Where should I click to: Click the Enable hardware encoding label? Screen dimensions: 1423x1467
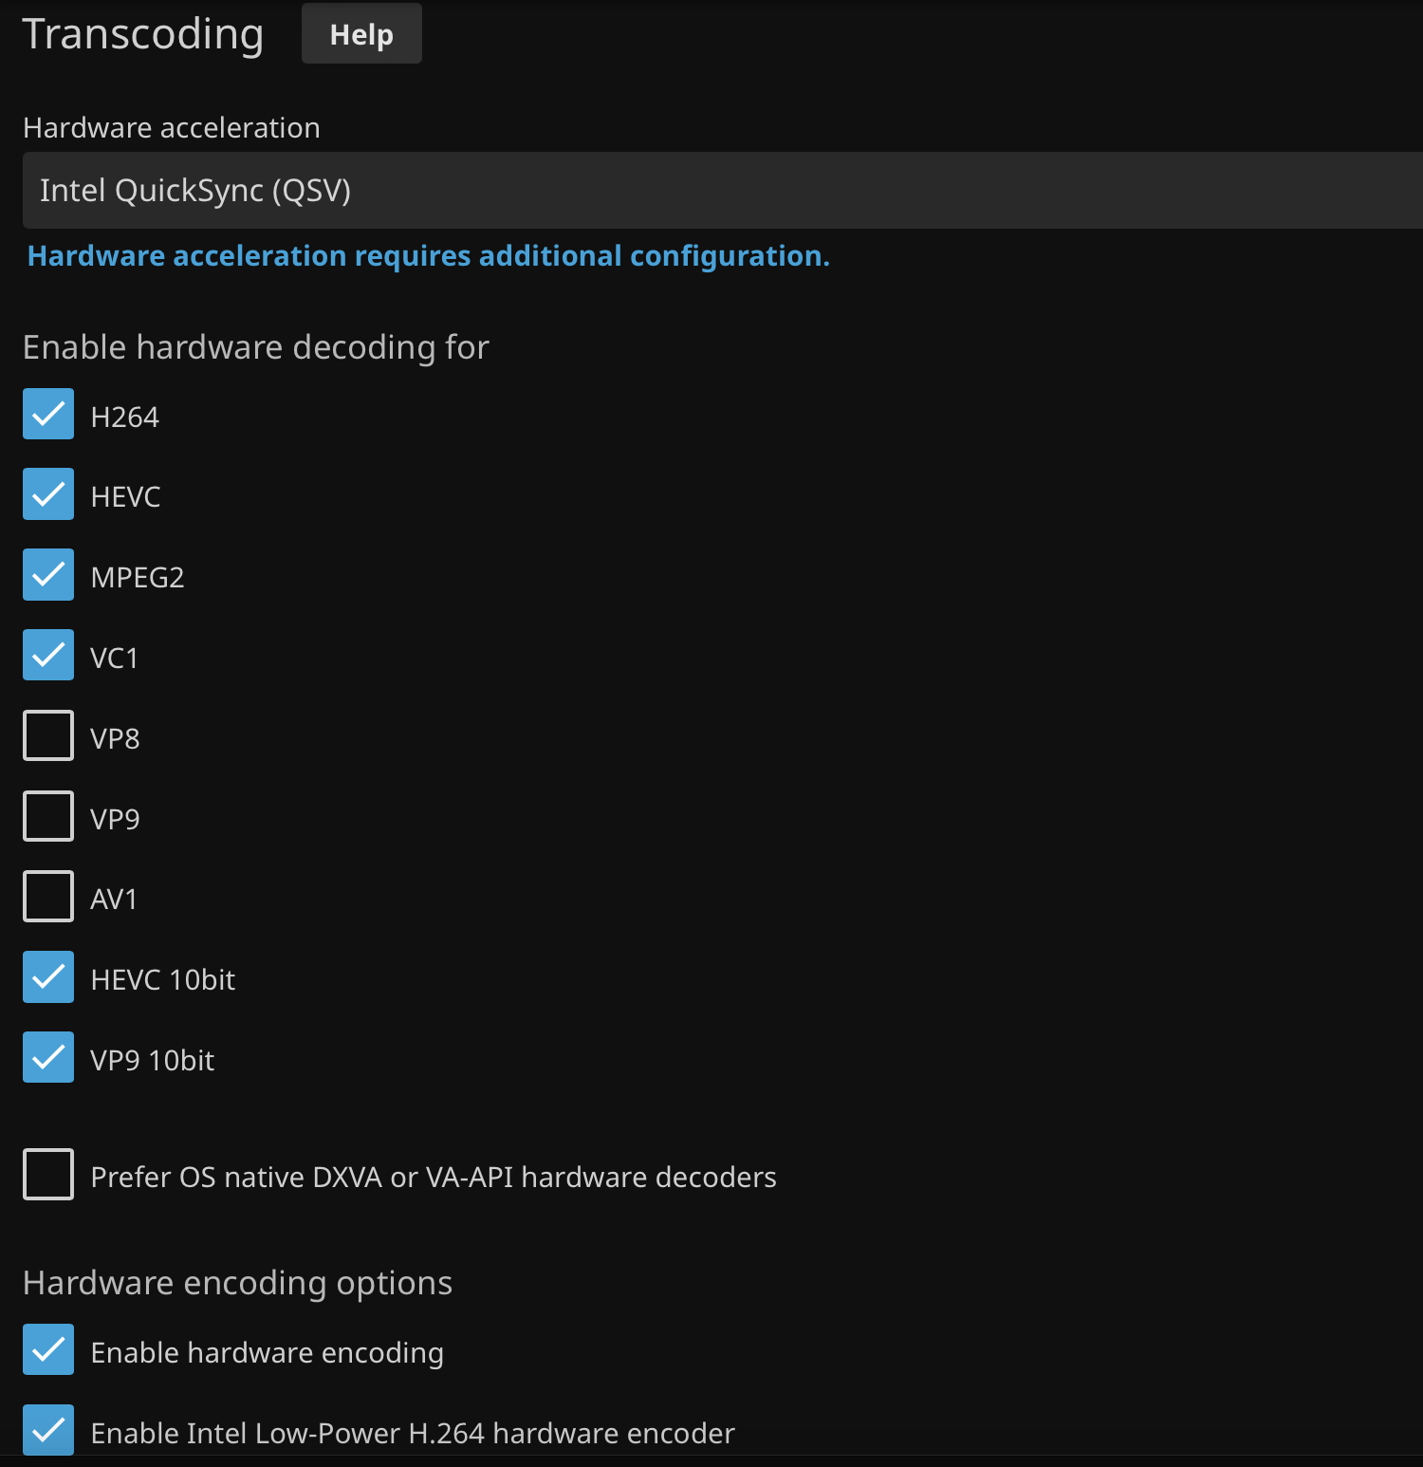pyautogui.click(x=267, y=1353)
